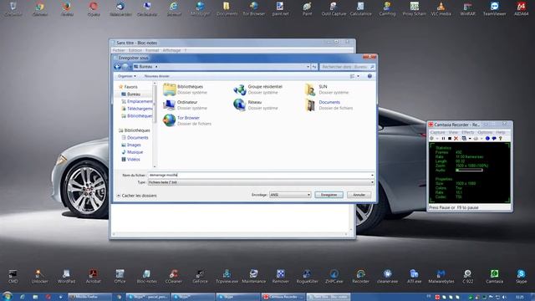Select Documents under Bibliothèques sidebar

pyautogui.click(x=135, y=137)
